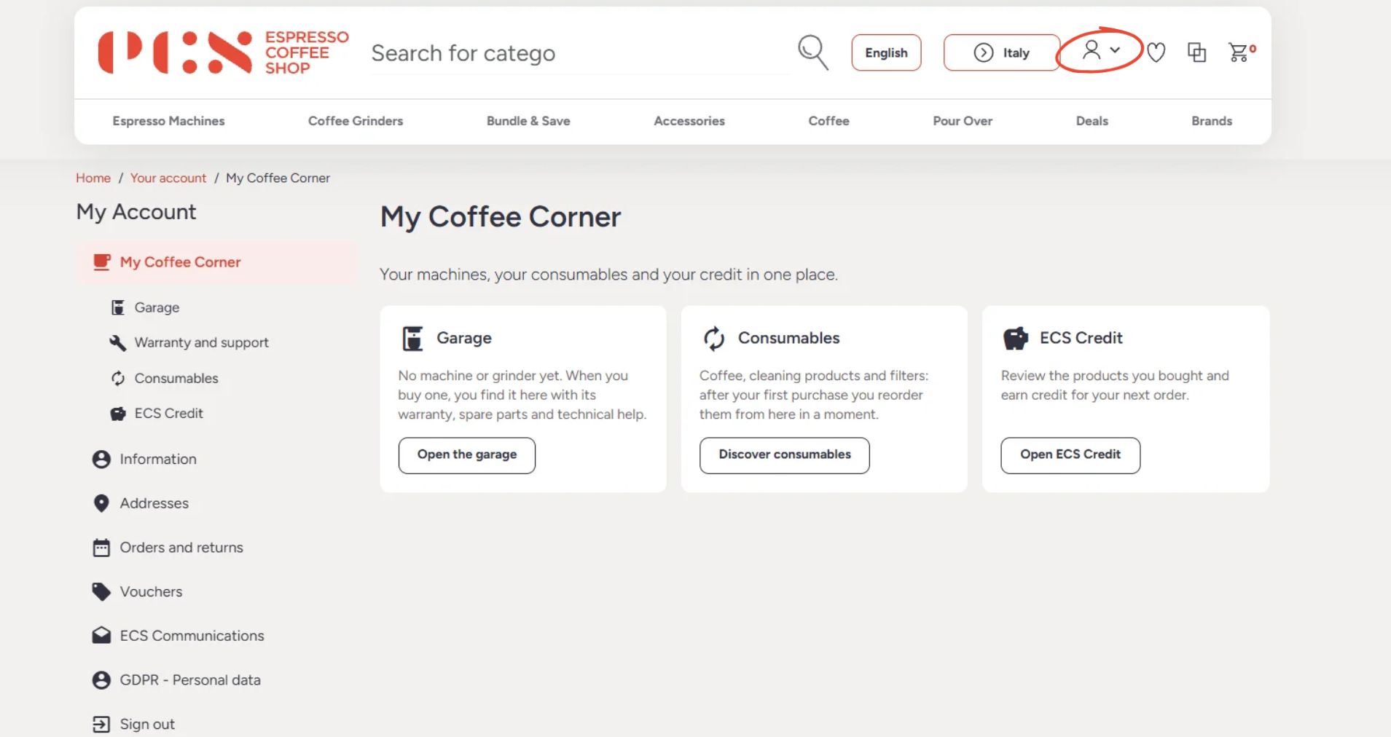Screen dimensions: 1391x737
Task: Click the Garage card machine icon
Action: 413,338
